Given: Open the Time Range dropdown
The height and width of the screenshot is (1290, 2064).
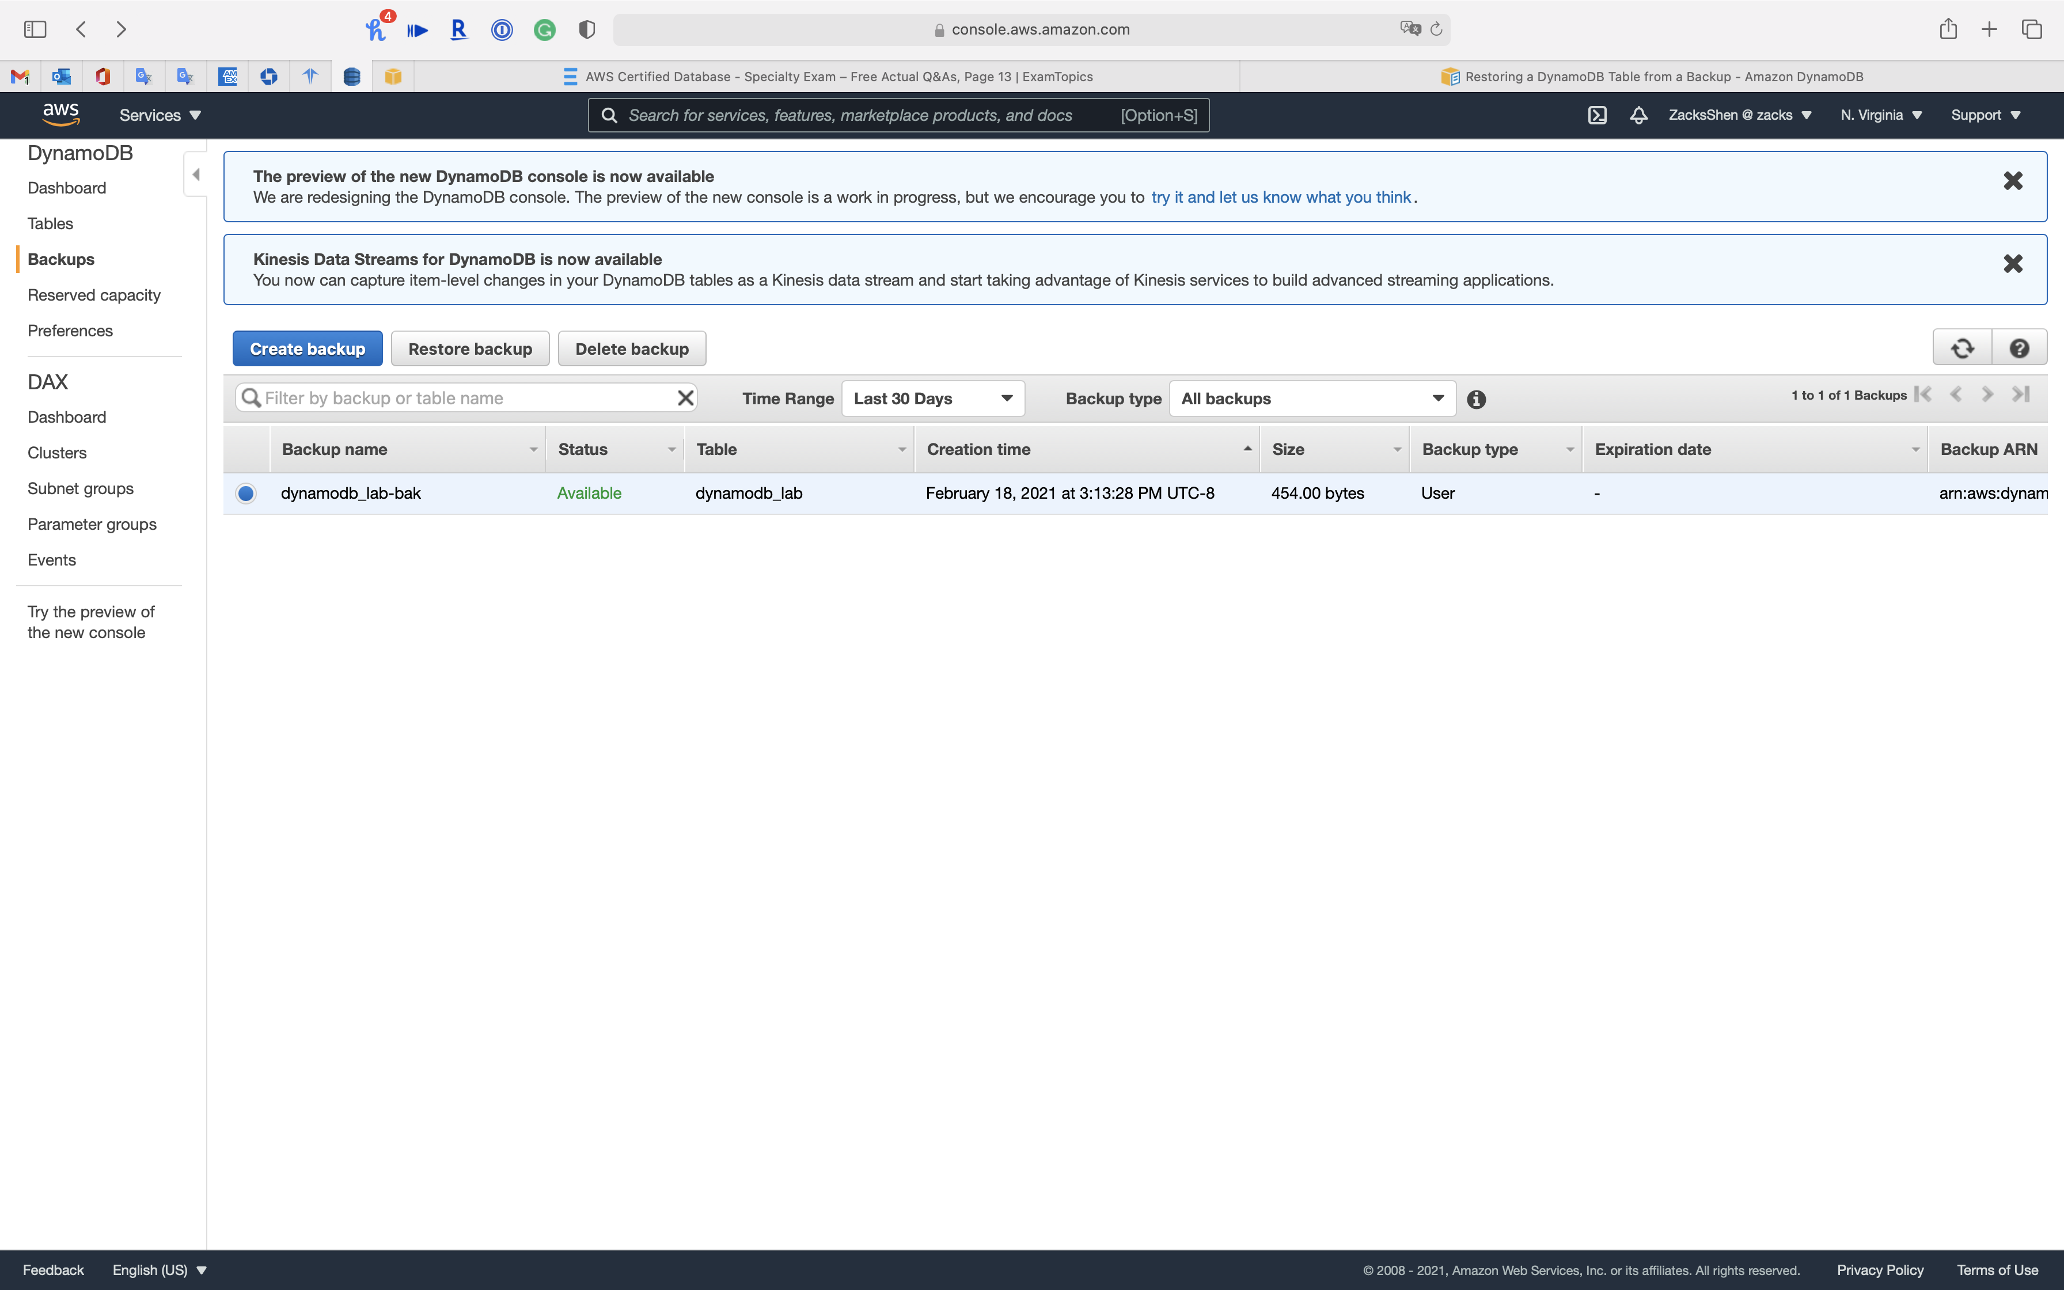Looking at the screenshot, I should 932,399.
